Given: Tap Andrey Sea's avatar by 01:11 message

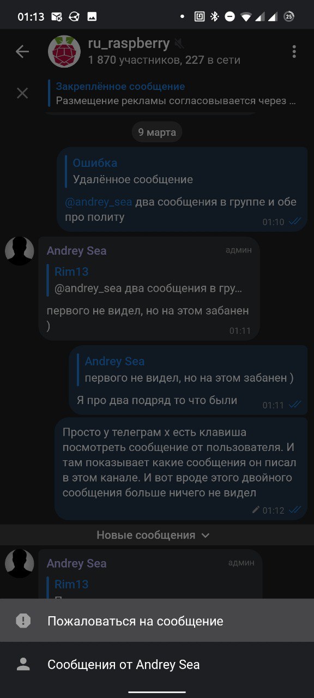Looking at the screenshot, I should pyautogui.click(x=20, y=251).
